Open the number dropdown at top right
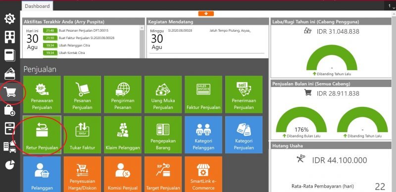 pos(390,6)
